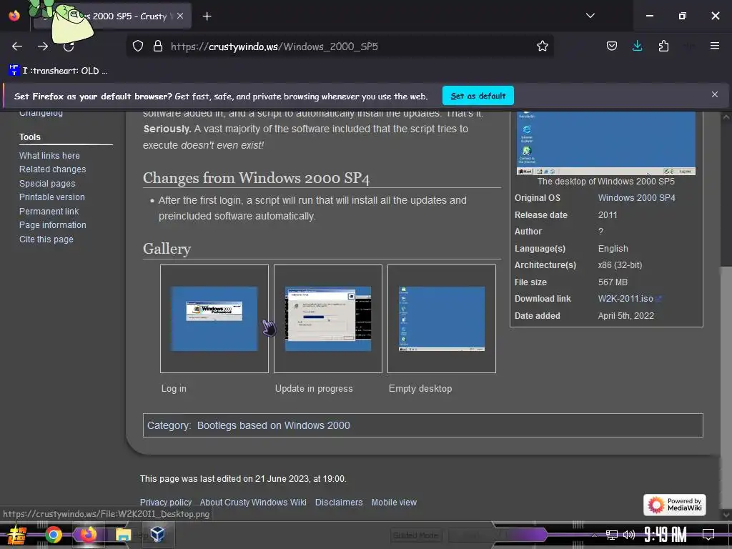This screenshot has height=549, width=732.
Task: Open Permanent link in Tools
Action: pyautogui.click(x=49, y=211)
